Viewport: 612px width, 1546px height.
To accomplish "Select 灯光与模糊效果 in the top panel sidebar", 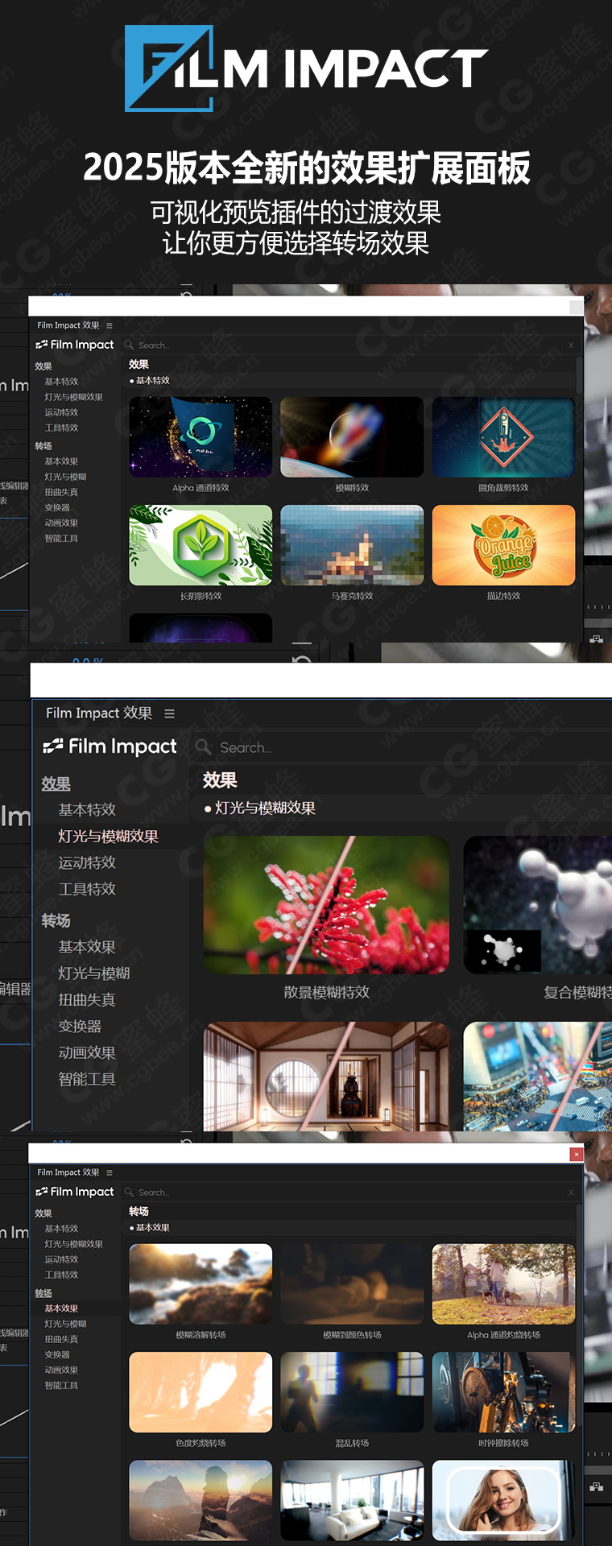I will 73,397.
